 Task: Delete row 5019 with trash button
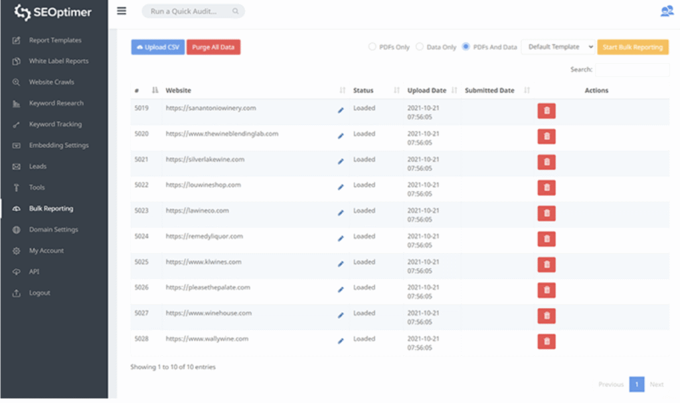coord(547,111)
